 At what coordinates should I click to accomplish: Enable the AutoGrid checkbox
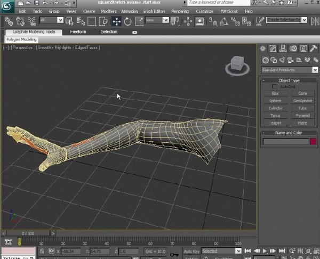click(275, 86)
